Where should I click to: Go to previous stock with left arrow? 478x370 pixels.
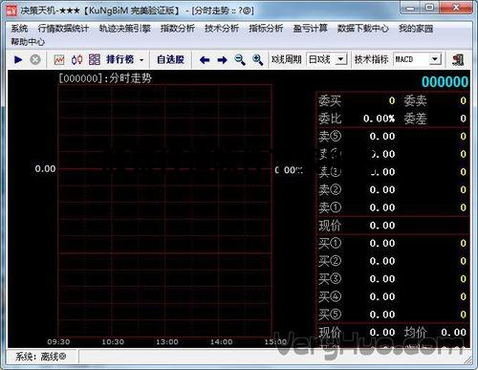tap(205, 60)
